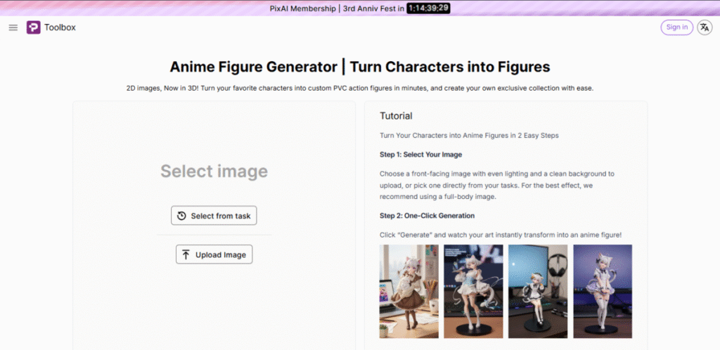
Task: Click the Upload Image button text
Action: 221,254
